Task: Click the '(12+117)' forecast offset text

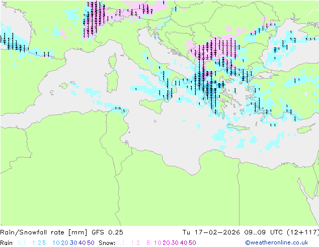Action: 303,232
